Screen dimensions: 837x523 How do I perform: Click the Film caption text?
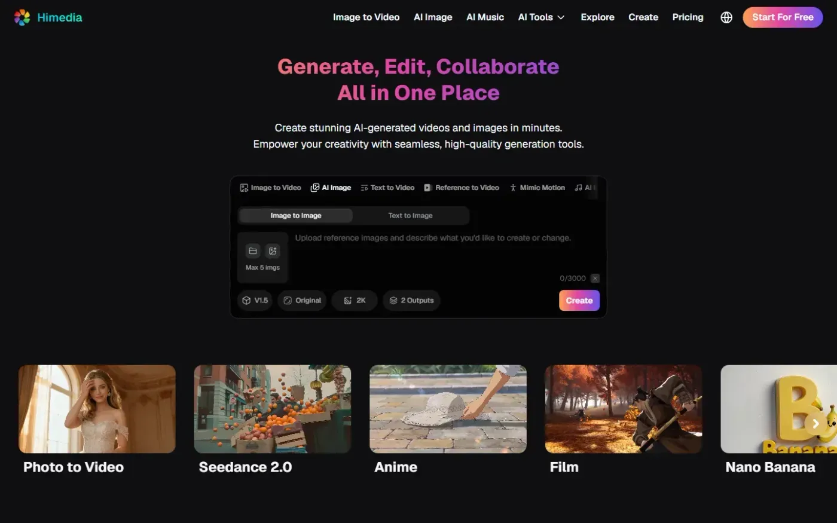[x=564, y=467]
